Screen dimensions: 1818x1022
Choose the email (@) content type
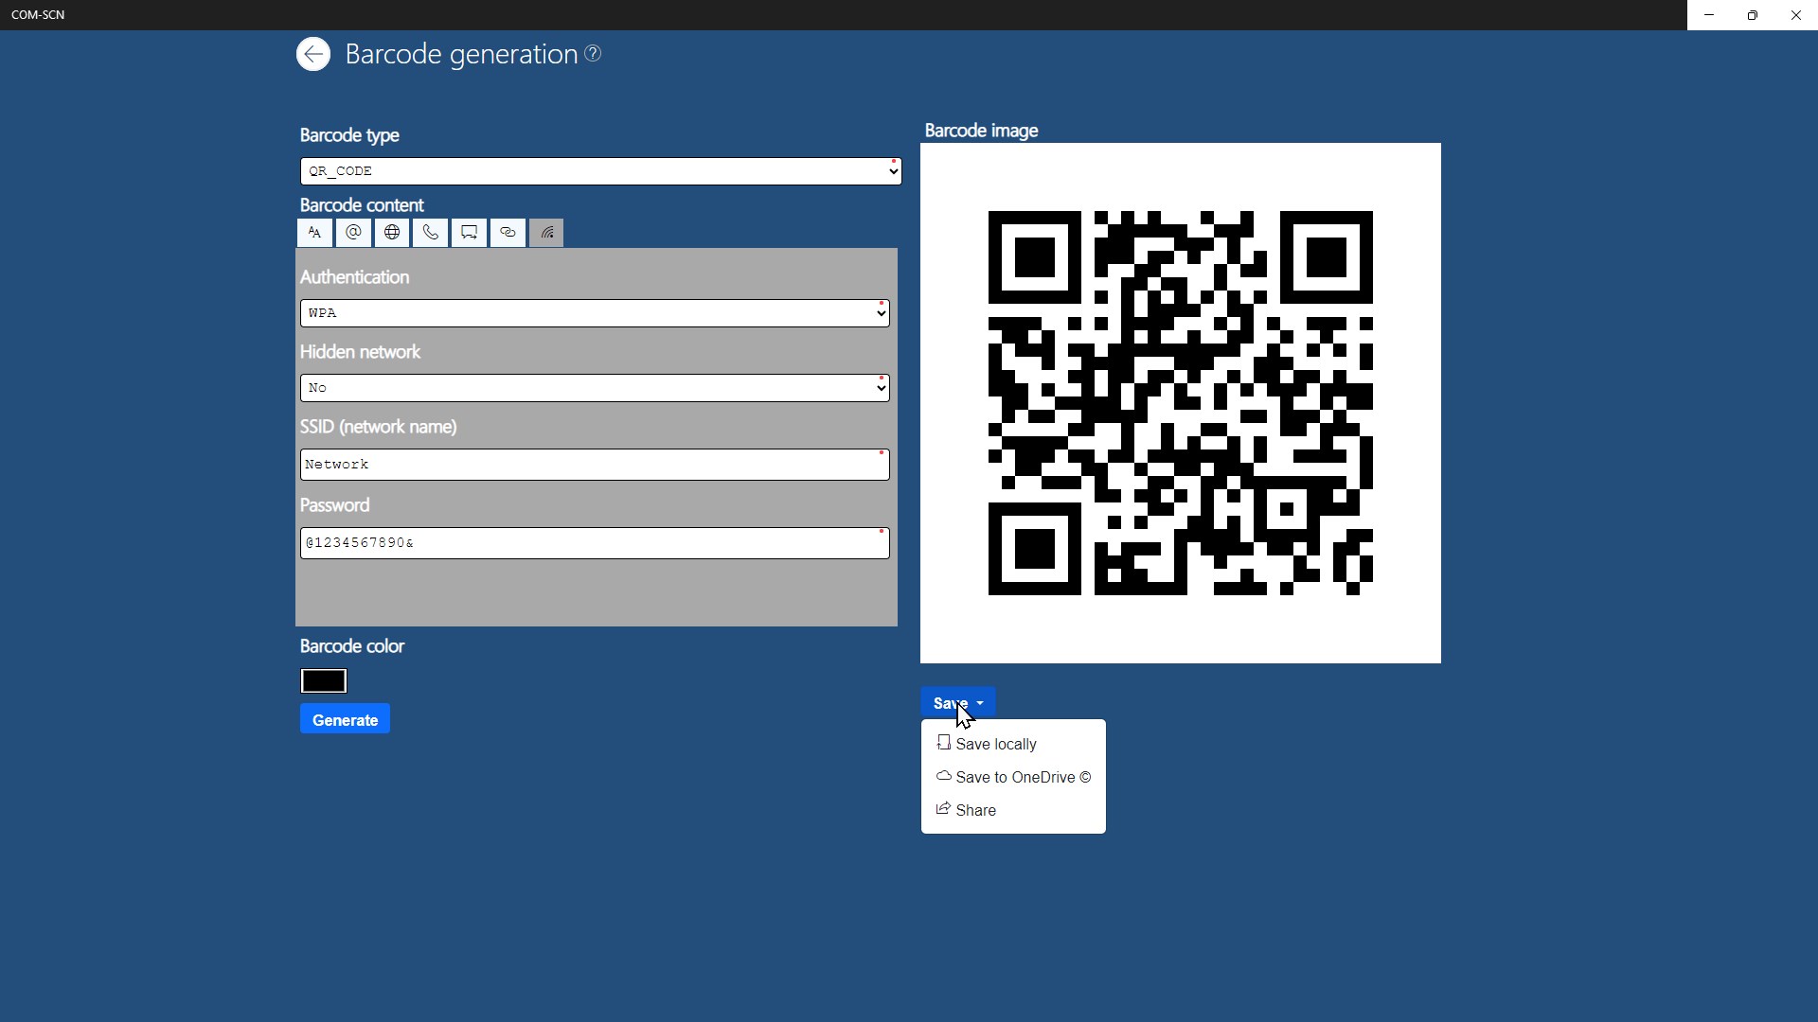353,233
